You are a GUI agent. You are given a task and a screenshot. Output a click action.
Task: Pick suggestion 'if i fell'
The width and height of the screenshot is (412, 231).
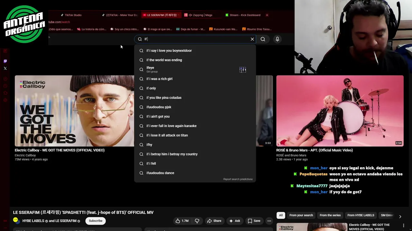coord(195,164)
